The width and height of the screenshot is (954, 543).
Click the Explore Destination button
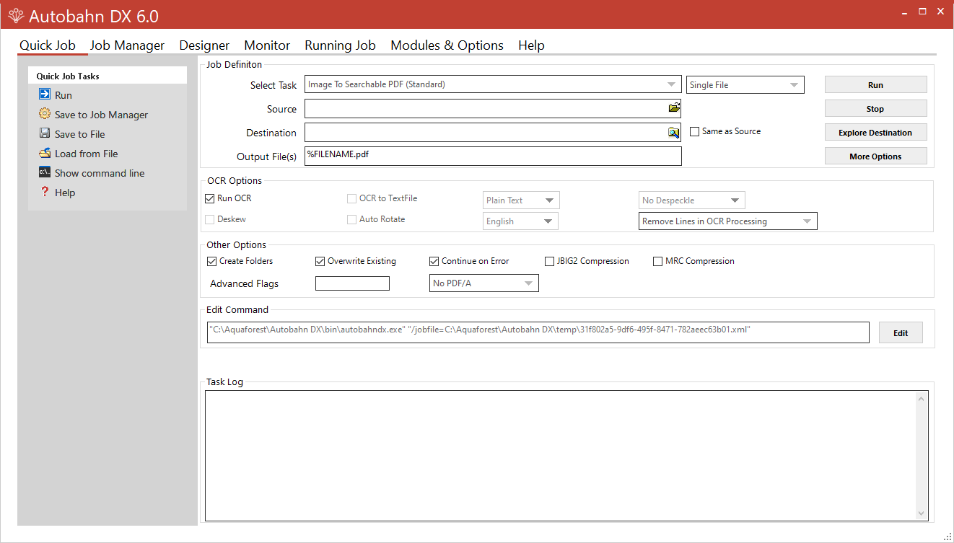(875, 132)
